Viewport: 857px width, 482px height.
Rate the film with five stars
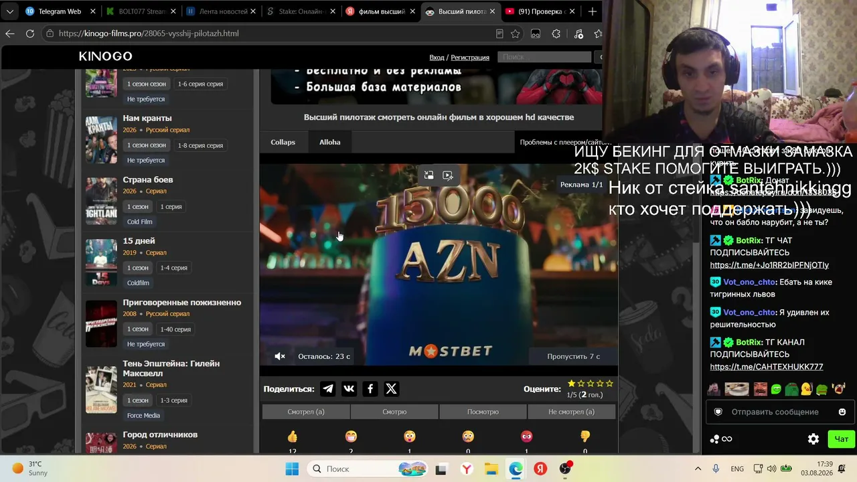[609, 384]
